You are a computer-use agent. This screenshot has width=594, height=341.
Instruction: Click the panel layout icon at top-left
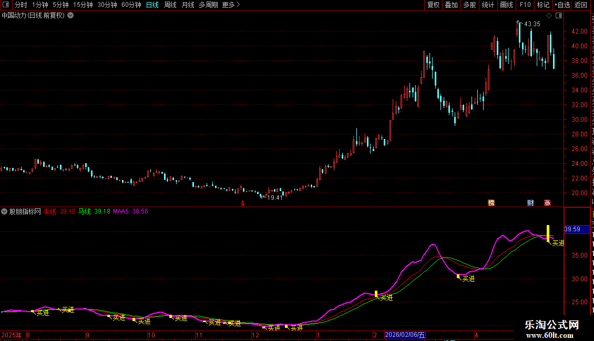(6, 5)
